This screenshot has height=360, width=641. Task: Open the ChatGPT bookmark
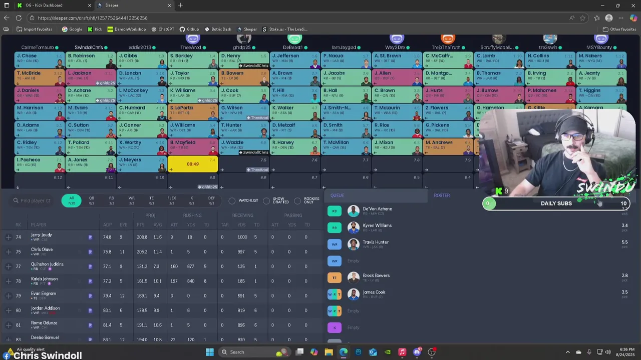(x=163, y=29)
